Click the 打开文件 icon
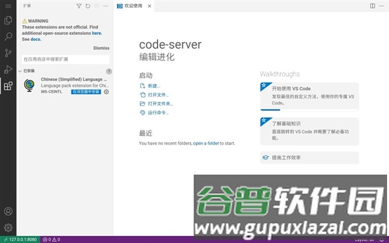This screenshot has width=389, height=243. (143, 95)
